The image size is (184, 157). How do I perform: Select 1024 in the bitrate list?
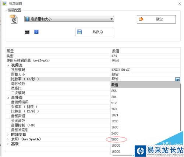[145, 115]
